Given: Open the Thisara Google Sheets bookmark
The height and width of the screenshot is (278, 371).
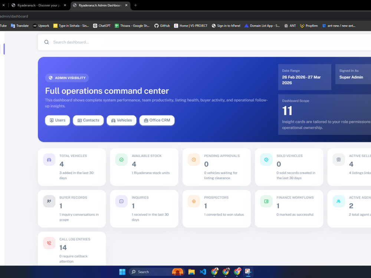Looking at the screenshot, I should click(x=132, y=26).
